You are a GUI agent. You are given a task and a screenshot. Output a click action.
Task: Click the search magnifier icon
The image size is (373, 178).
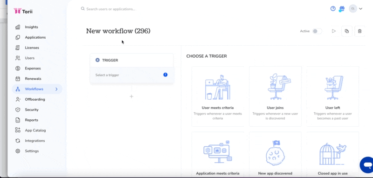pyautogui.click(x=83, y=9)
